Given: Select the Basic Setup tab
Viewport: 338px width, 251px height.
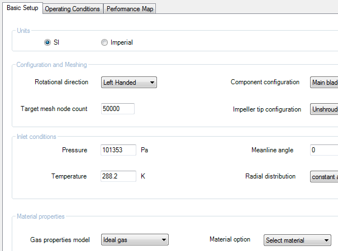Looking at the screenshot, I should tap(22, 8).
